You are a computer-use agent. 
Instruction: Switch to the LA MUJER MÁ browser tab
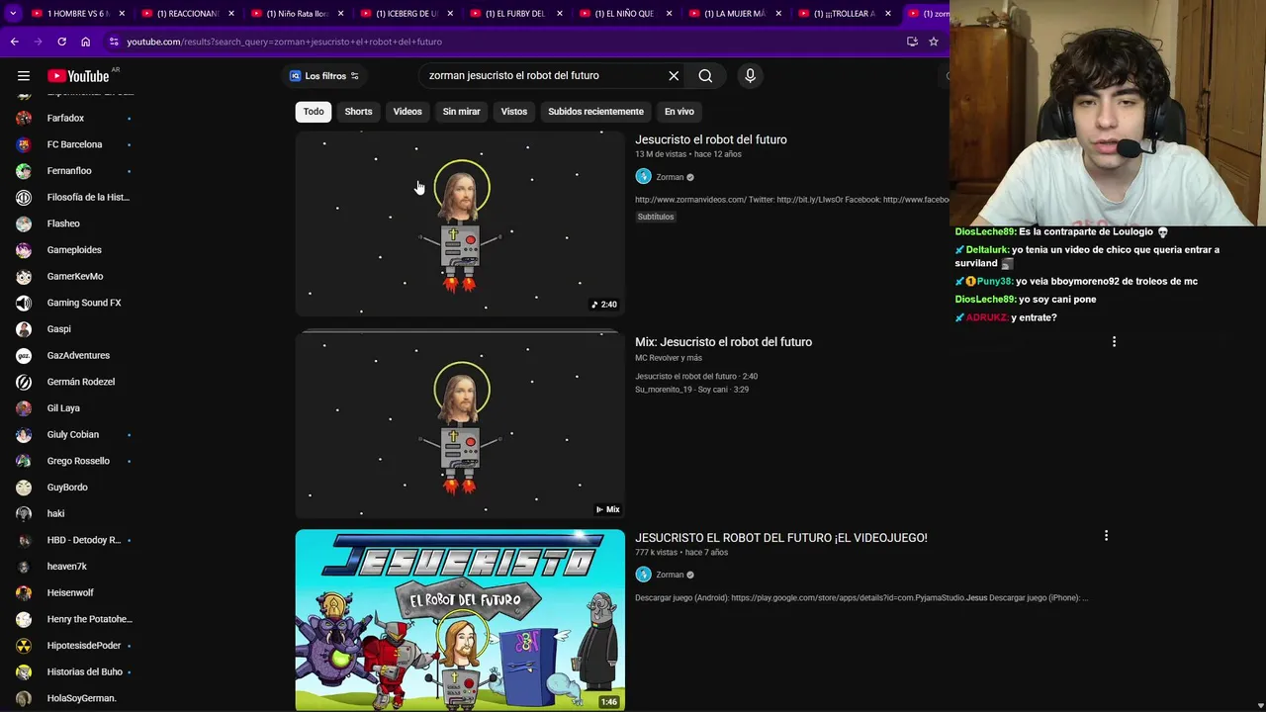click(x=734, y=14)
